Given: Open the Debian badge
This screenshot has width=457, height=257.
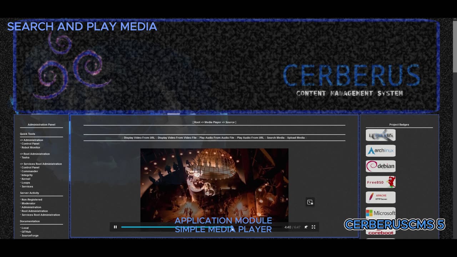Looking at the screenshot, I should click(381, 166).
